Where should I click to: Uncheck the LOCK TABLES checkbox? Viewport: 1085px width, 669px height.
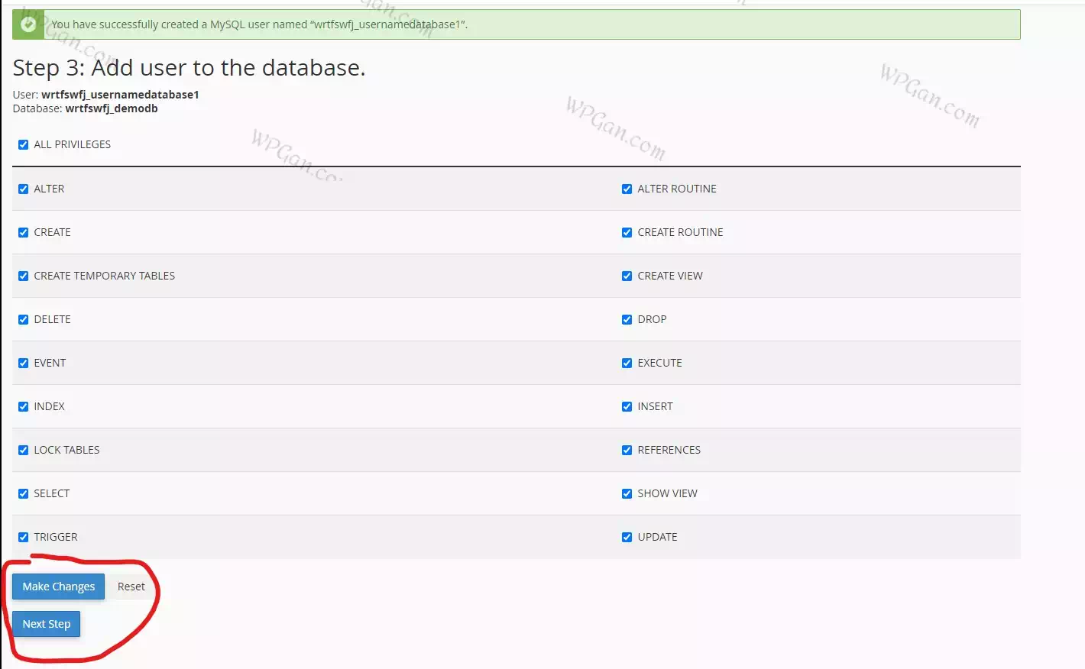[x=23, y=450]
